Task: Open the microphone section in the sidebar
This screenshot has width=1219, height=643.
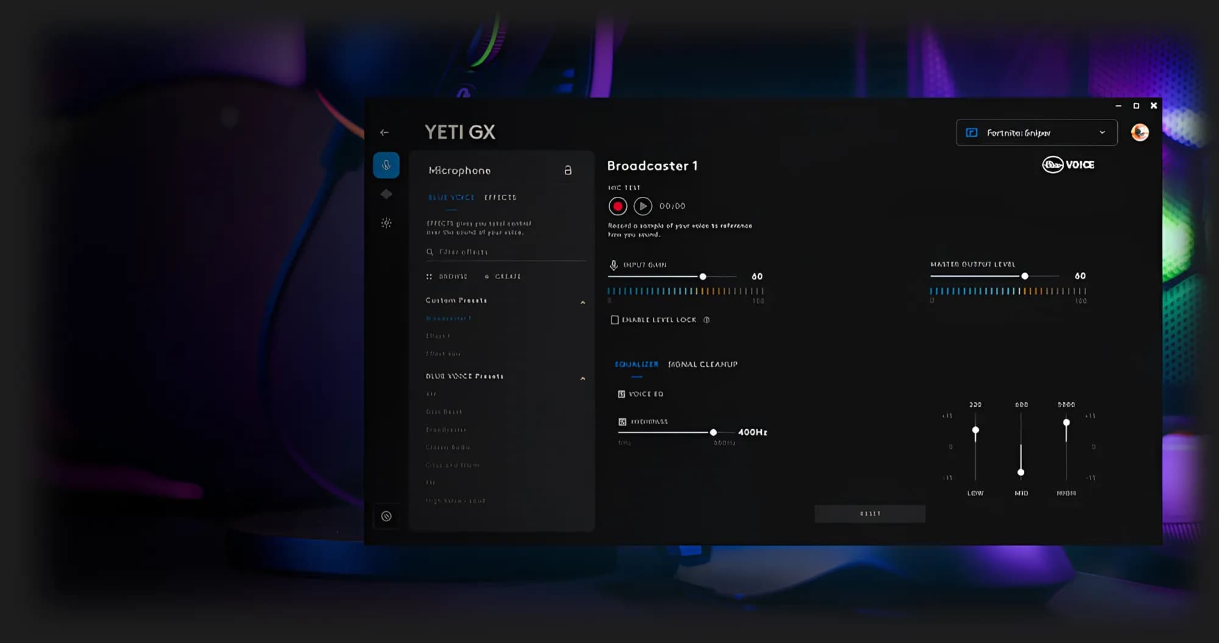Action: click(386, 165)
